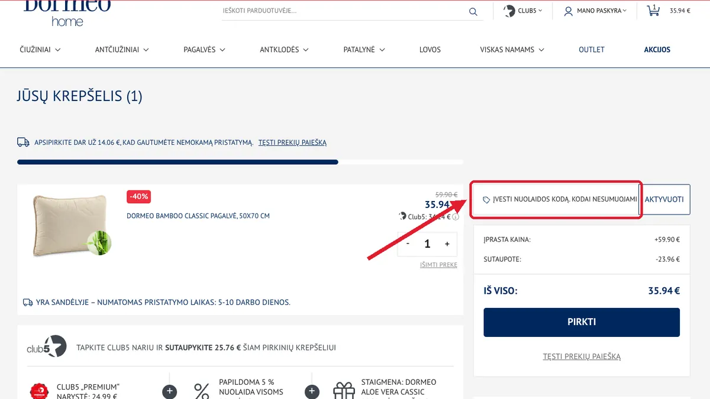Click the club5 logo in membership banner

(46, 347)
